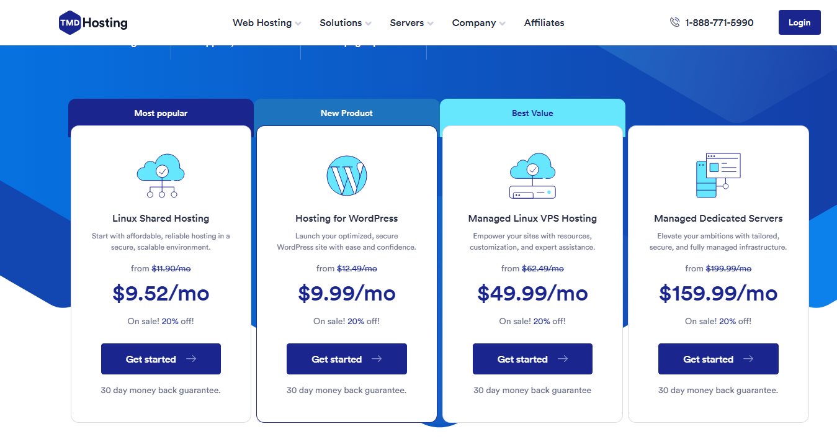
Task: Click 'Start with affordable, reliable hosting' description
Action: (161, 242)
